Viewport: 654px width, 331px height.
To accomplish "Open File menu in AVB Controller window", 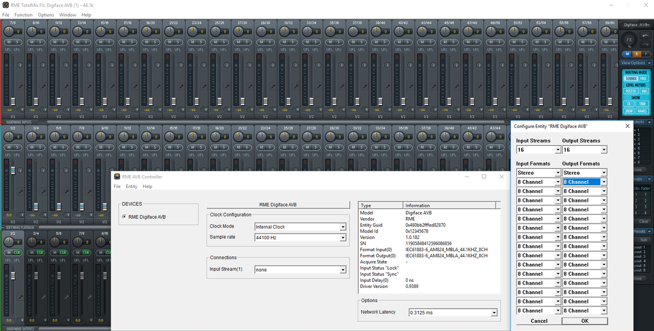I will 117,187.
